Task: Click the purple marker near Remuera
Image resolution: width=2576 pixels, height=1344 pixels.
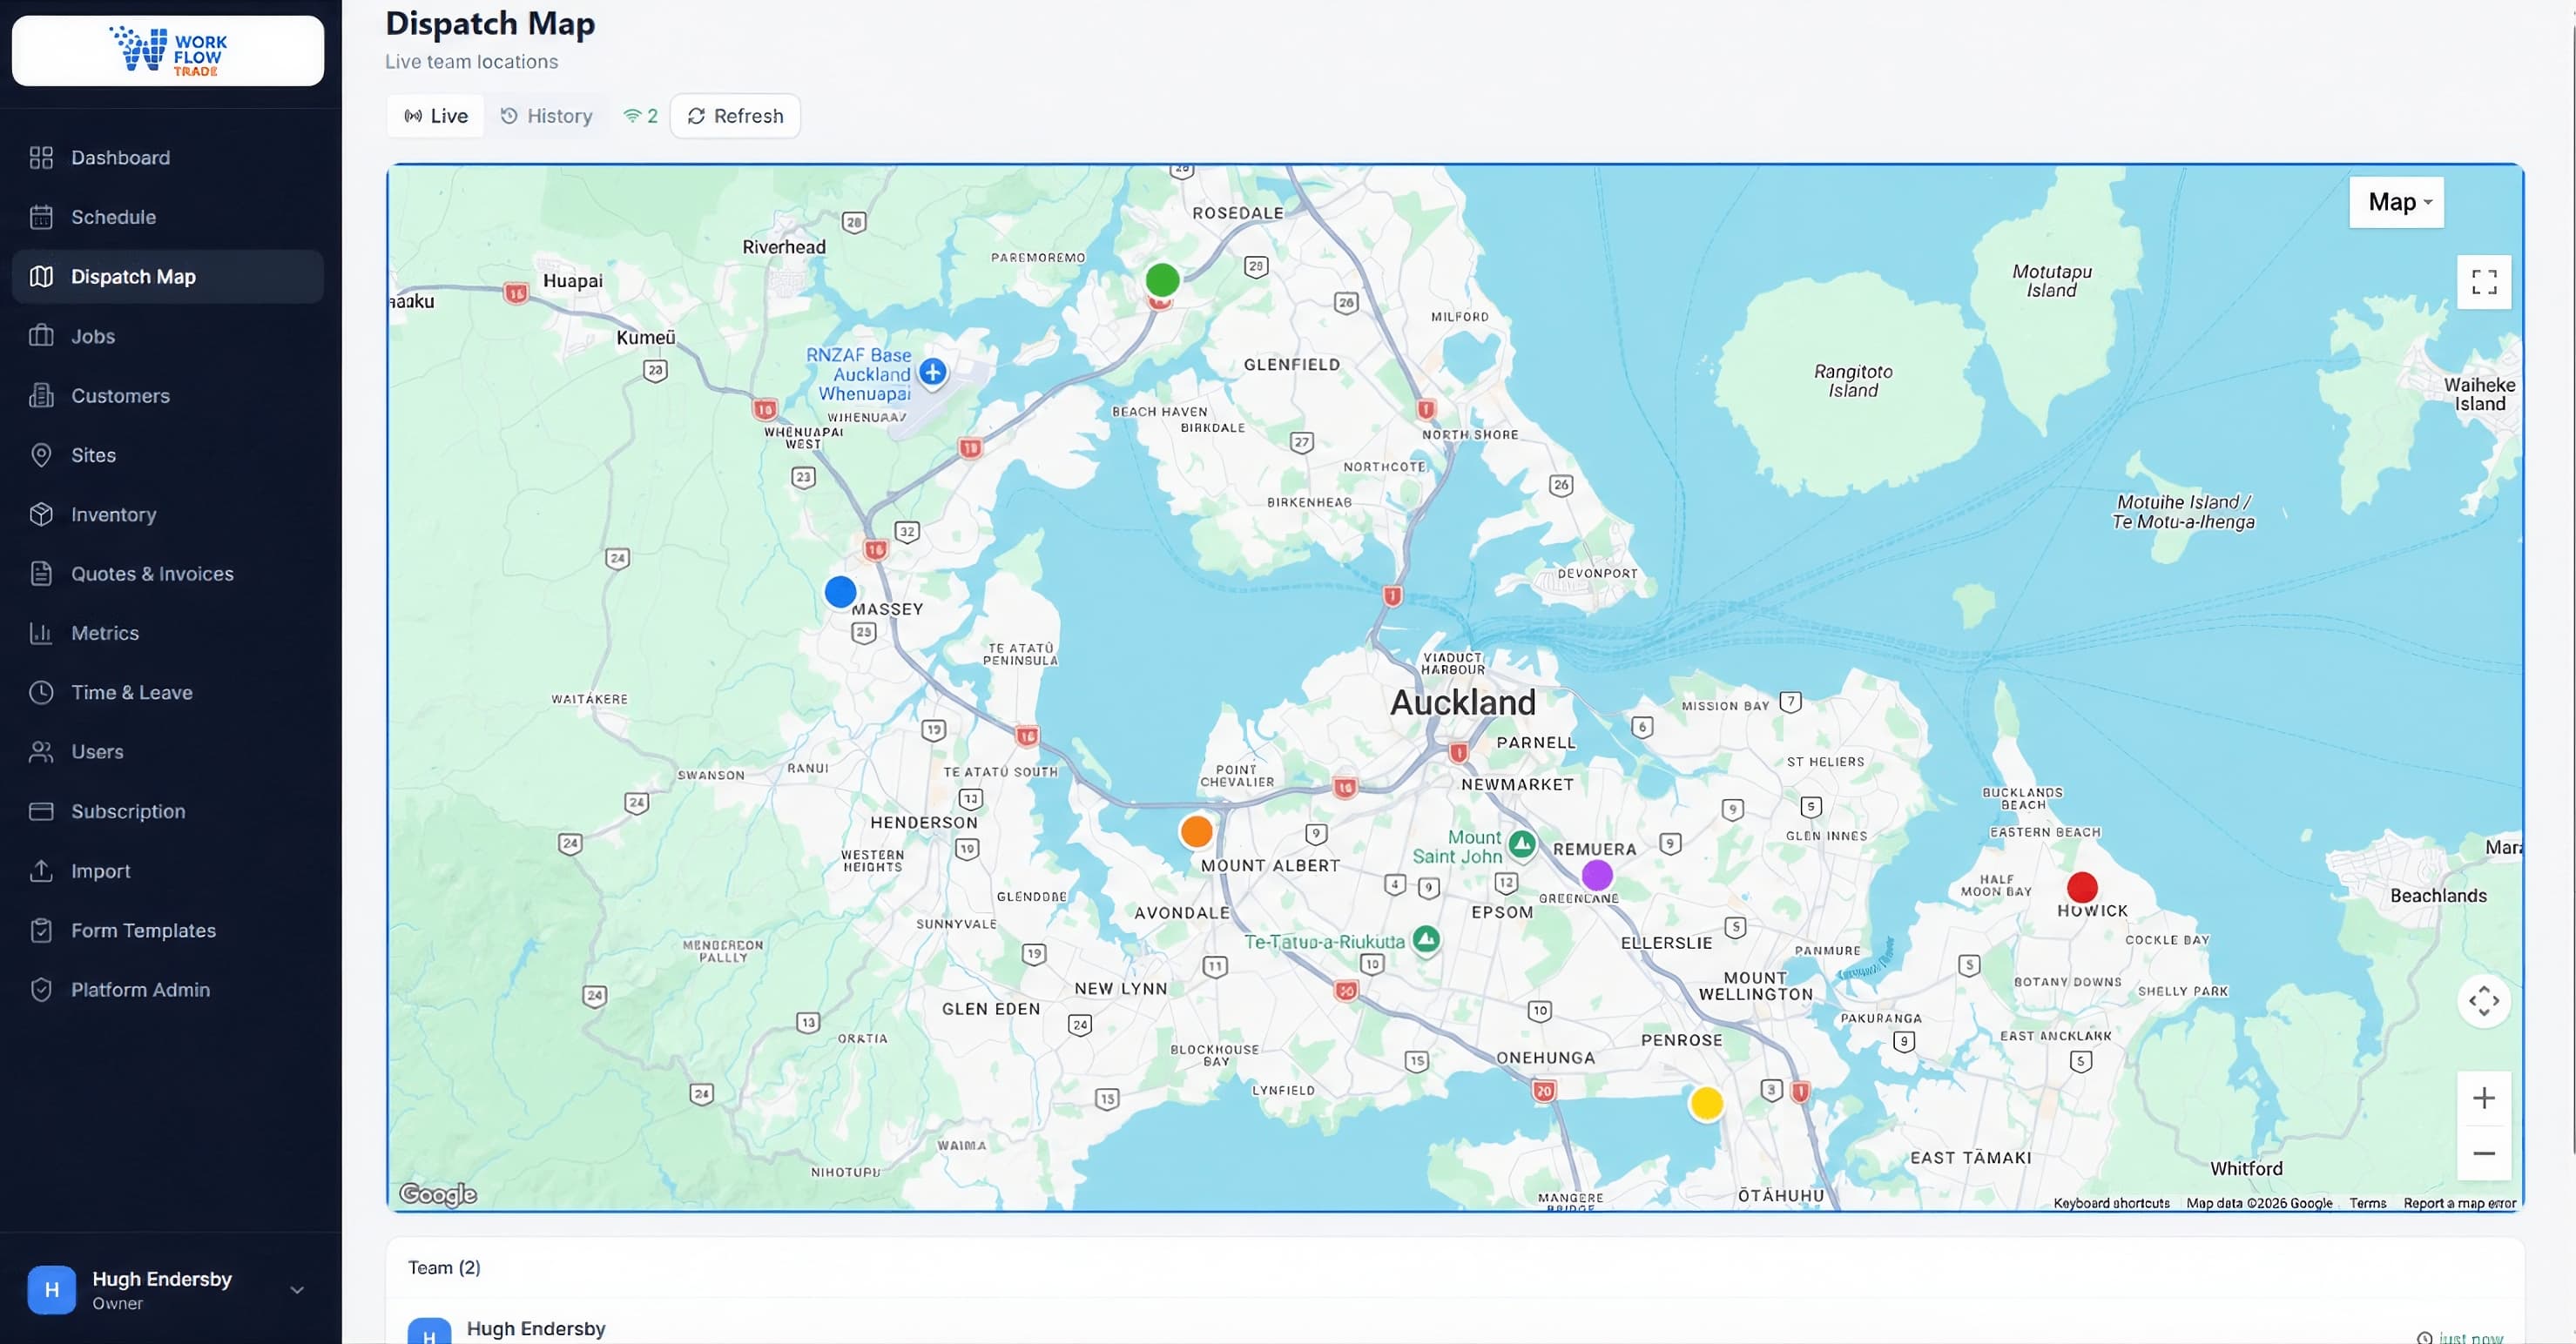Action: (1597, 876)
